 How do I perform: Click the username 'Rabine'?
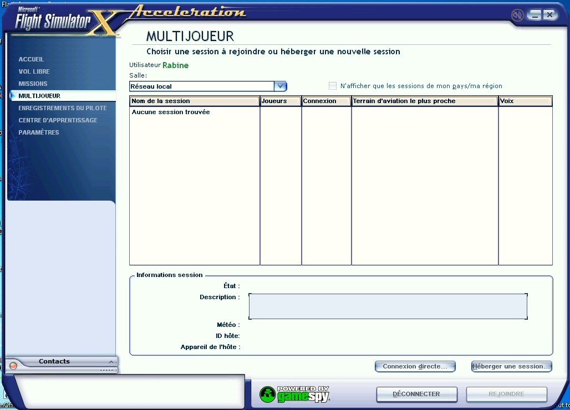[x=176, y=65]
